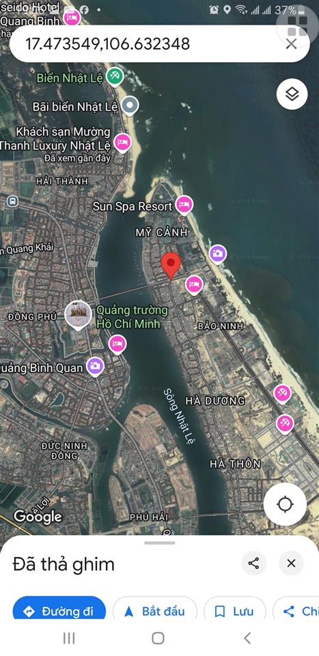
Task: Clear the coordinates search field
Action: point(292,44)
